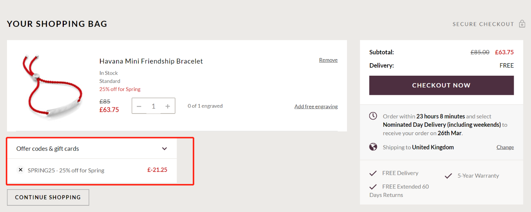Change the shipping country

[x=505, y=147]
